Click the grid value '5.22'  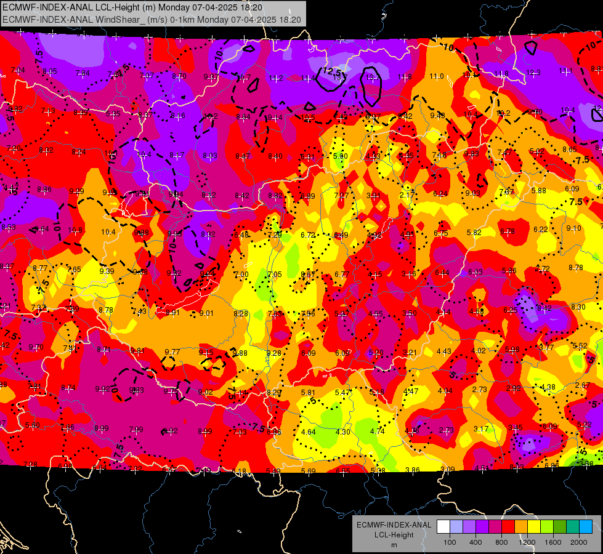point(584,425)
